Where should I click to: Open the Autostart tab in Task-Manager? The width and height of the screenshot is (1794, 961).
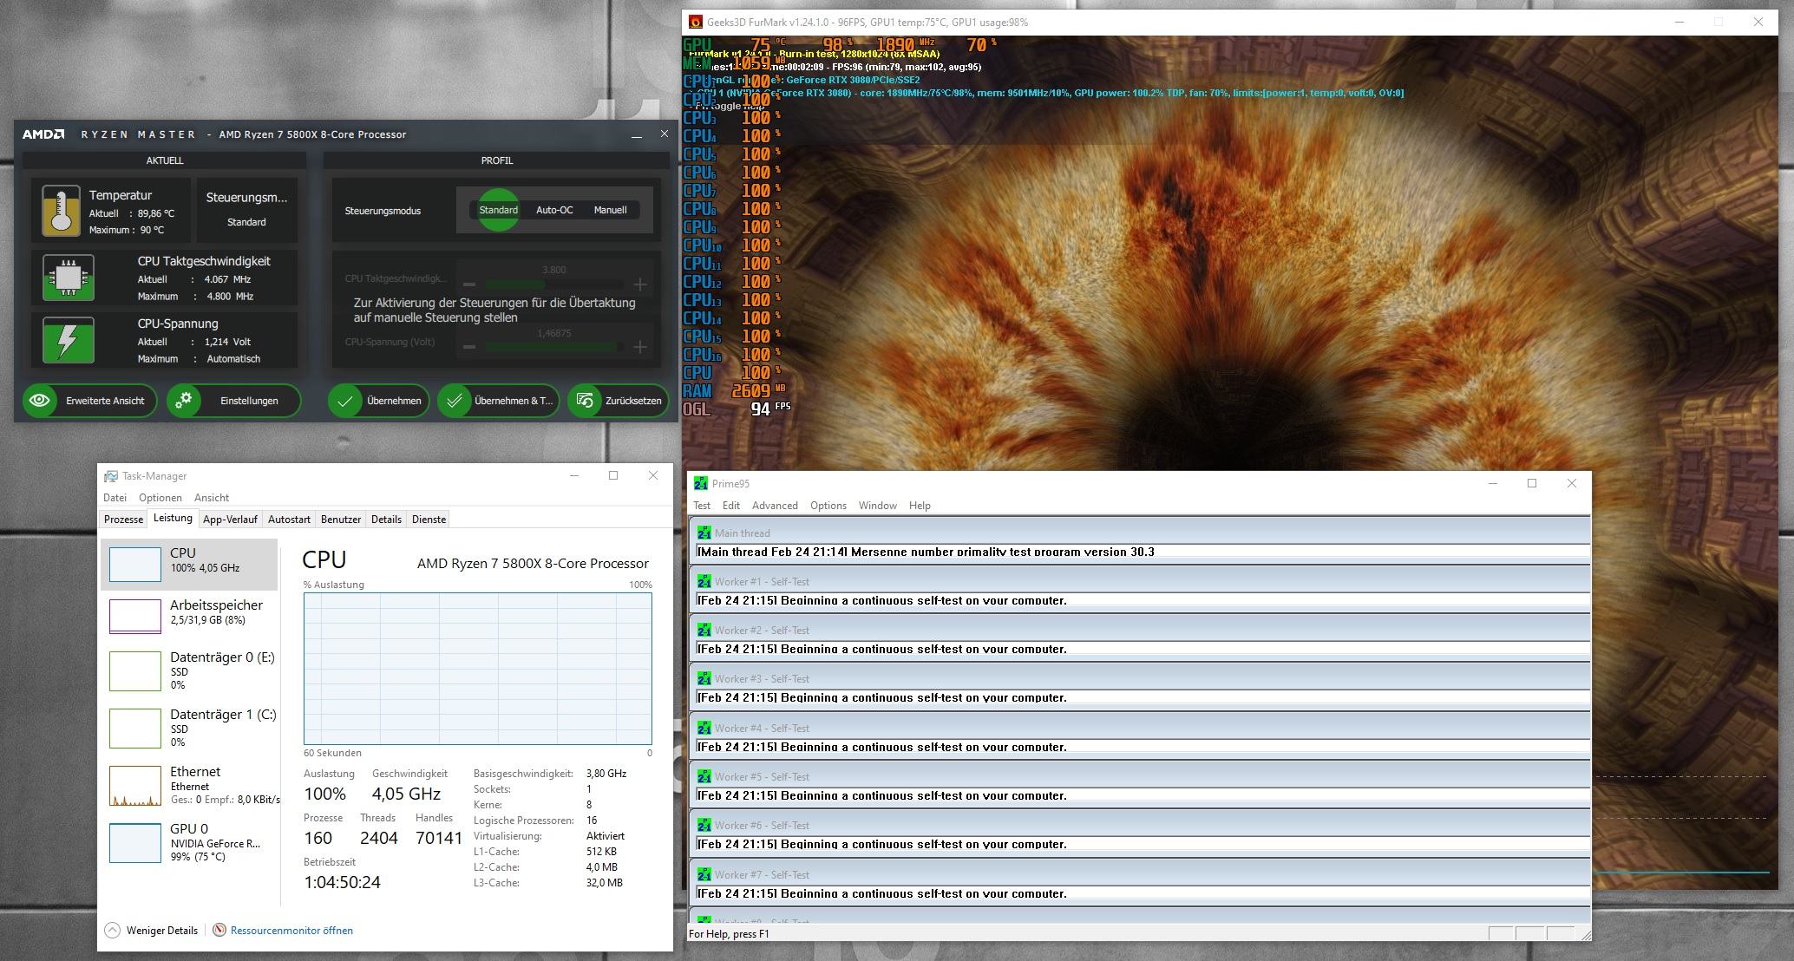[289, 520]
